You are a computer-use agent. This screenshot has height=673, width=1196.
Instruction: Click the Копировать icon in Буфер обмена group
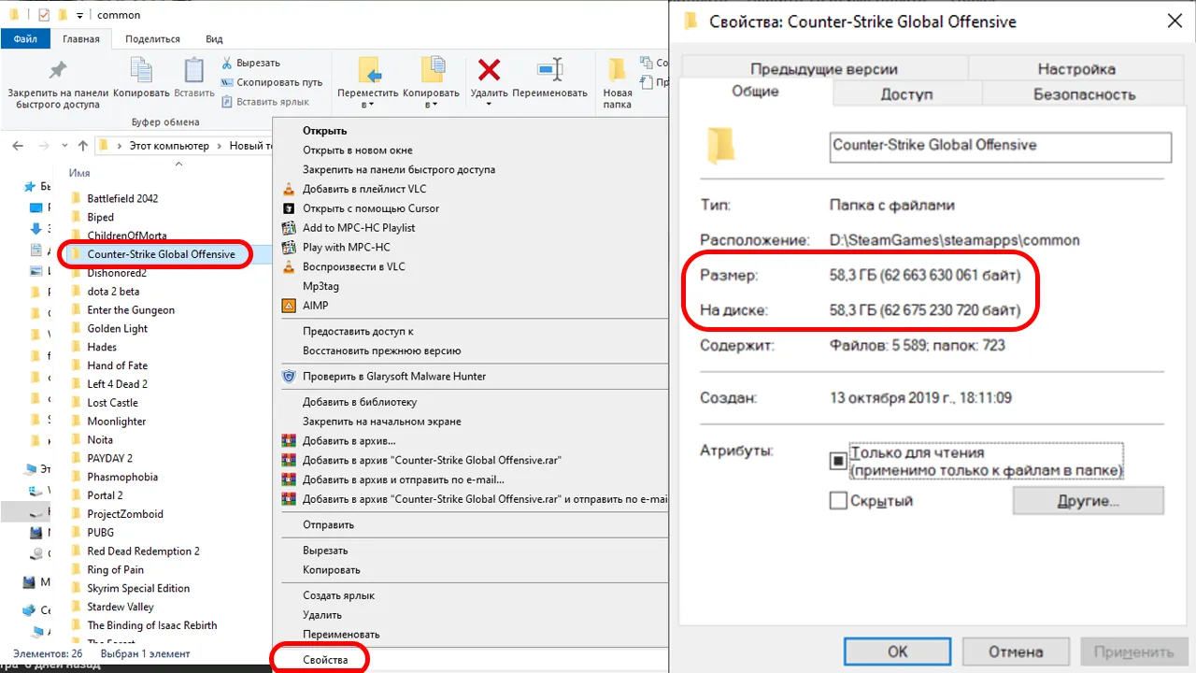[x=141, y=70]
